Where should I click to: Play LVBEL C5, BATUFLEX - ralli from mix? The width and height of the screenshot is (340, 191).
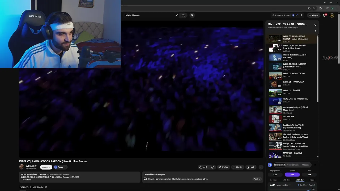(292, 48)
